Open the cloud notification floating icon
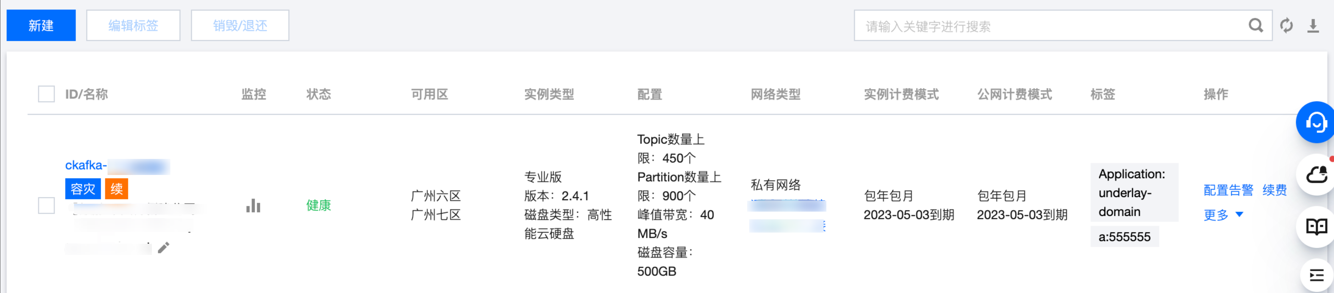Viewport: 1334px width, 293px height. coord(1316,175)
